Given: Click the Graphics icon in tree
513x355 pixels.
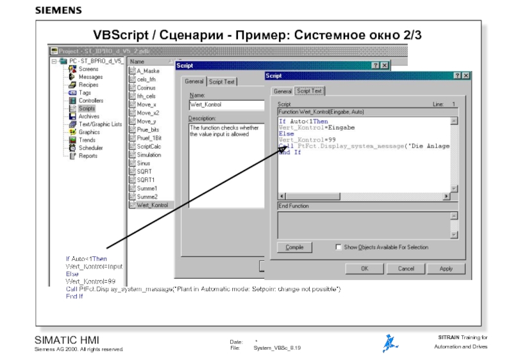Looking at the screenshot, I should tap(72, 132).
